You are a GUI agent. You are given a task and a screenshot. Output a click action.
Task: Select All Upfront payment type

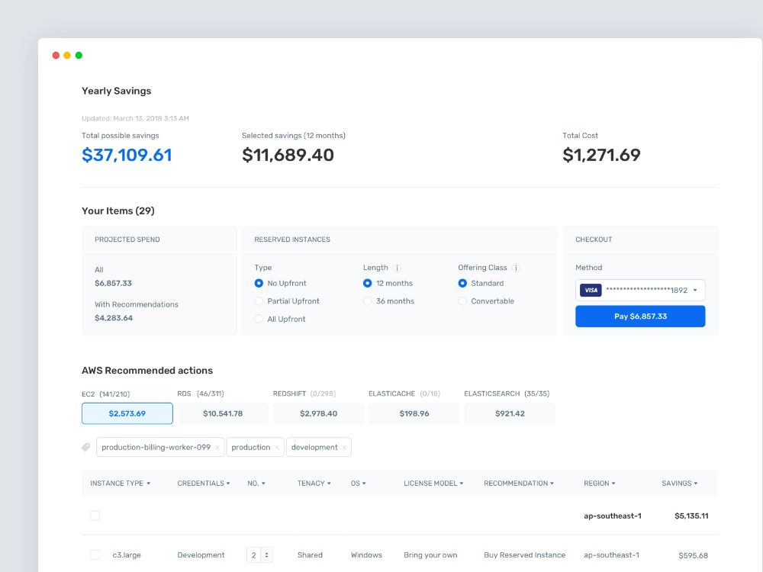259,319
